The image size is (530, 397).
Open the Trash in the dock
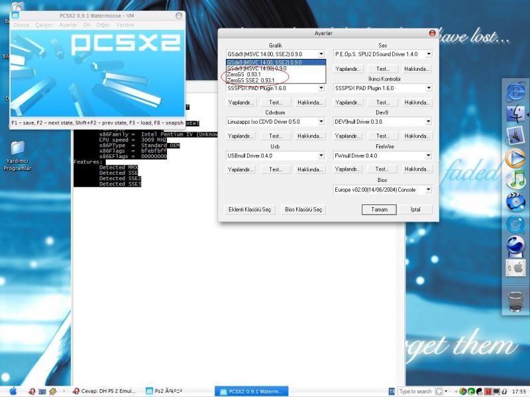(515, 302)
